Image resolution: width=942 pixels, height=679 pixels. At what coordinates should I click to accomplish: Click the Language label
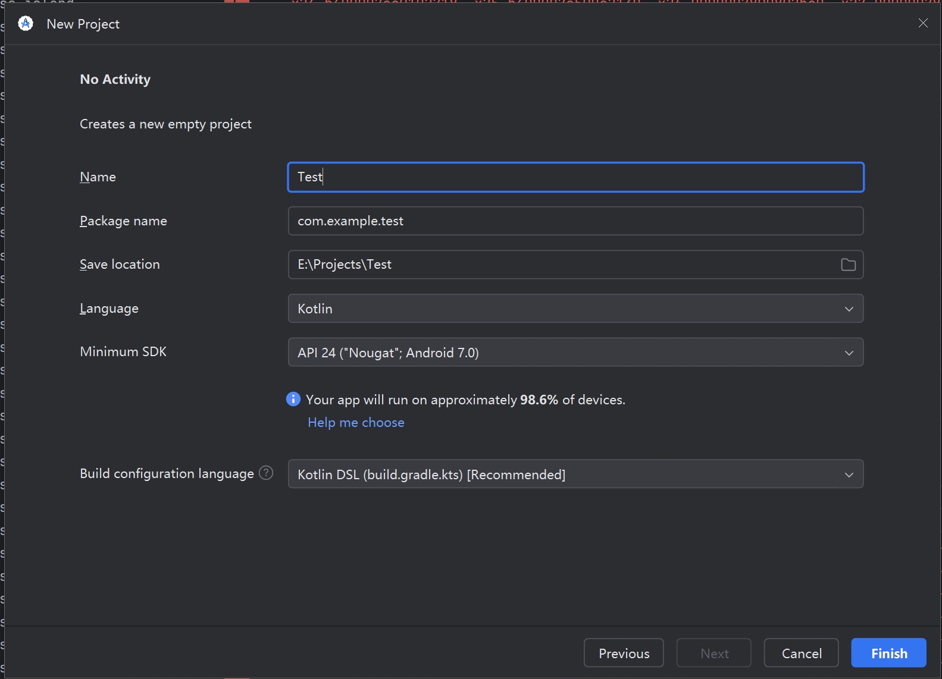pyautogui.click(x=109, y=309)
